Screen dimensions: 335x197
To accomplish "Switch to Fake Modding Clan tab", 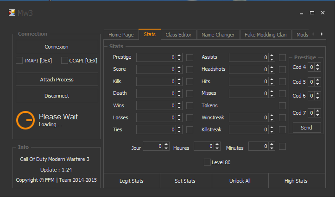I will (x=265, y=35).
